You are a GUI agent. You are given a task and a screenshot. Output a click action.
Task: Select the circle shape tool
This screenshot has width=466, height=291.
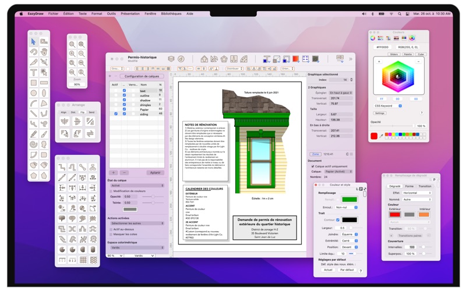(34, 93)
